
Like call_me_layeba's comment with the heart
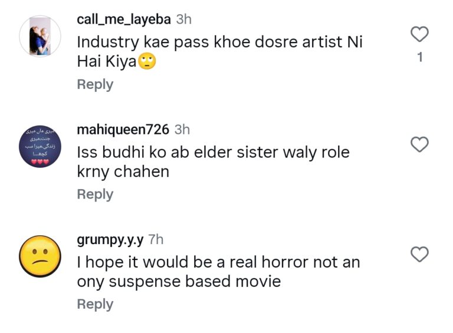click(419, 34)
